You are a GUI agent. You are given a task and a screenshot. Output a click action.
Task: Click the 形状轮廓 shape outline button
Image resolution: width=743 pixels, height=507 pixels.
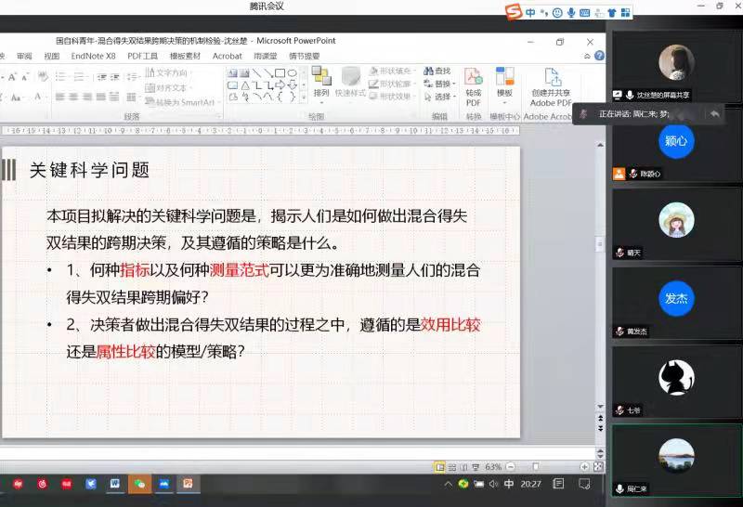(390, 84)
